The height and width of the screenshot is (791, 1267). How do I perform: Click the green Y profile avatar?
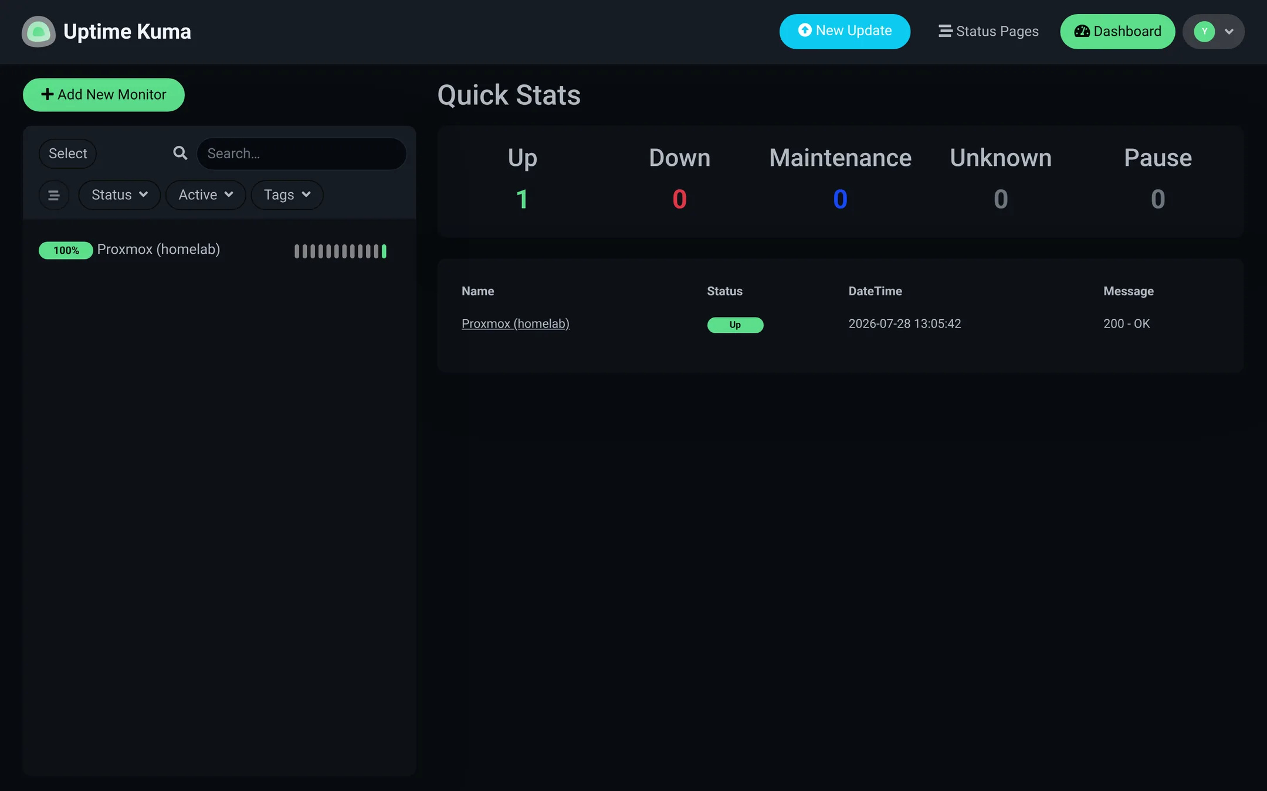(1204, 31)
